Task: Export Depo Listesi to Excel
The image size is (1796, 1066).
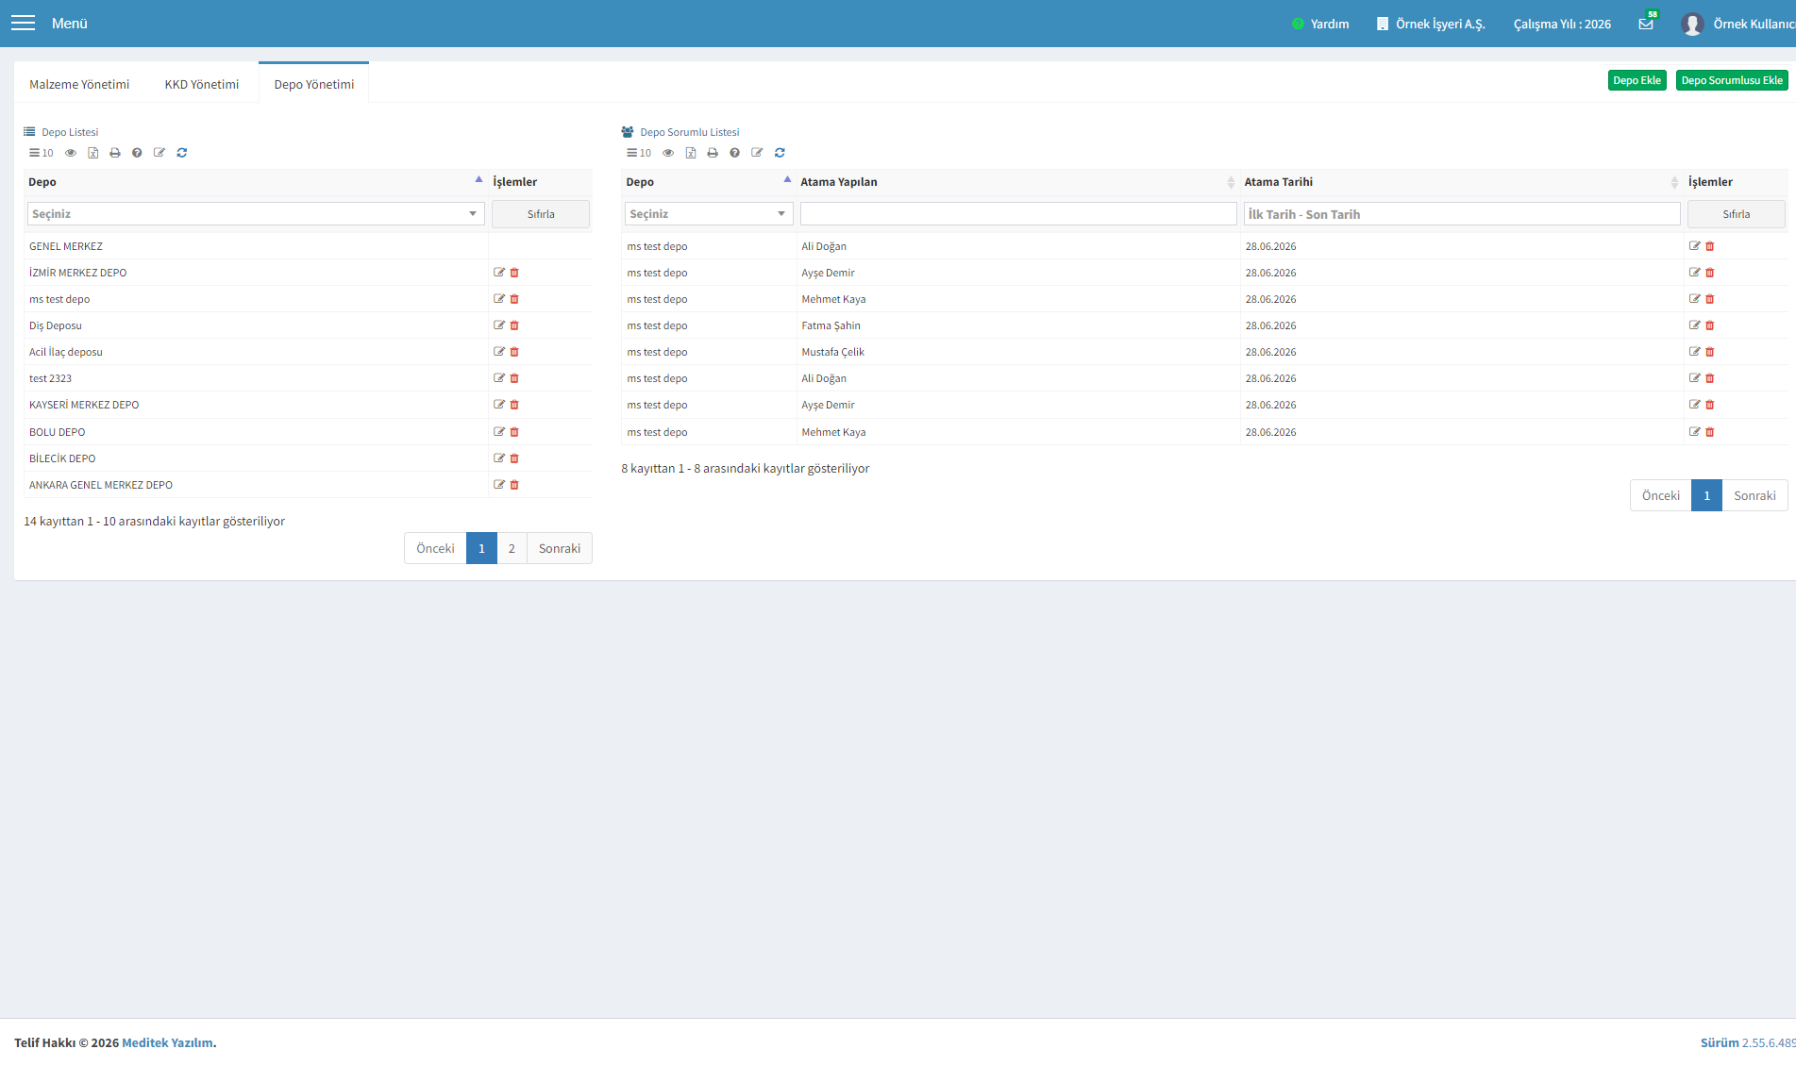Action: point(93,153)
